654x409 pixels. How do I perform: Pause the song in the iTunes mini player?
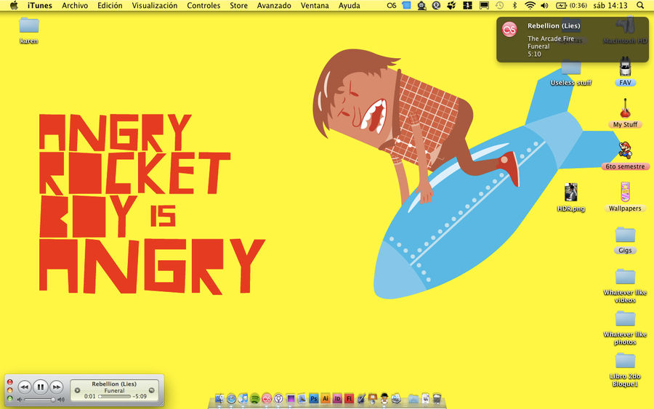(x=41, y=387)
